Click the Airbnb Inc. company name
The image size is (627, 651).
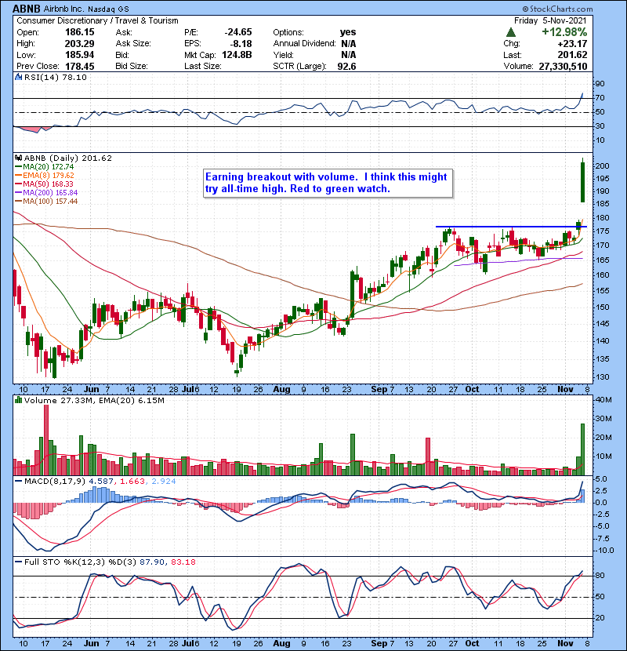[x=63, y=9]
